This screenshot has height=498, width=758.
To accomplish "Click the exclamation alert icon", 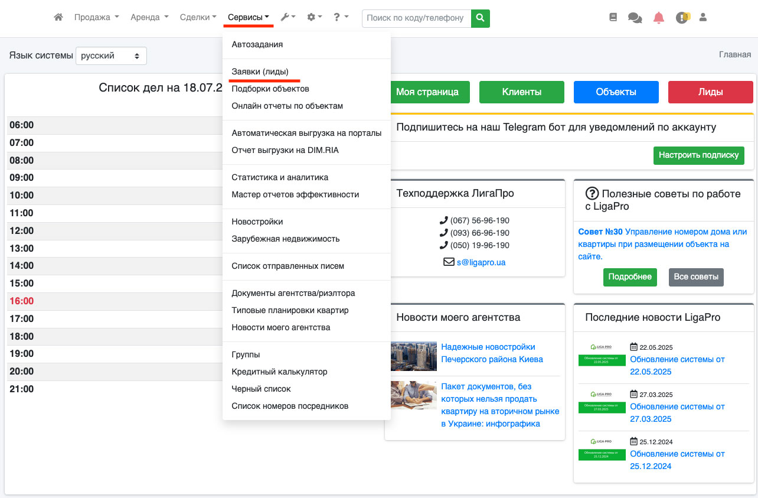I will pyautogui.click(x=682, y=18).
